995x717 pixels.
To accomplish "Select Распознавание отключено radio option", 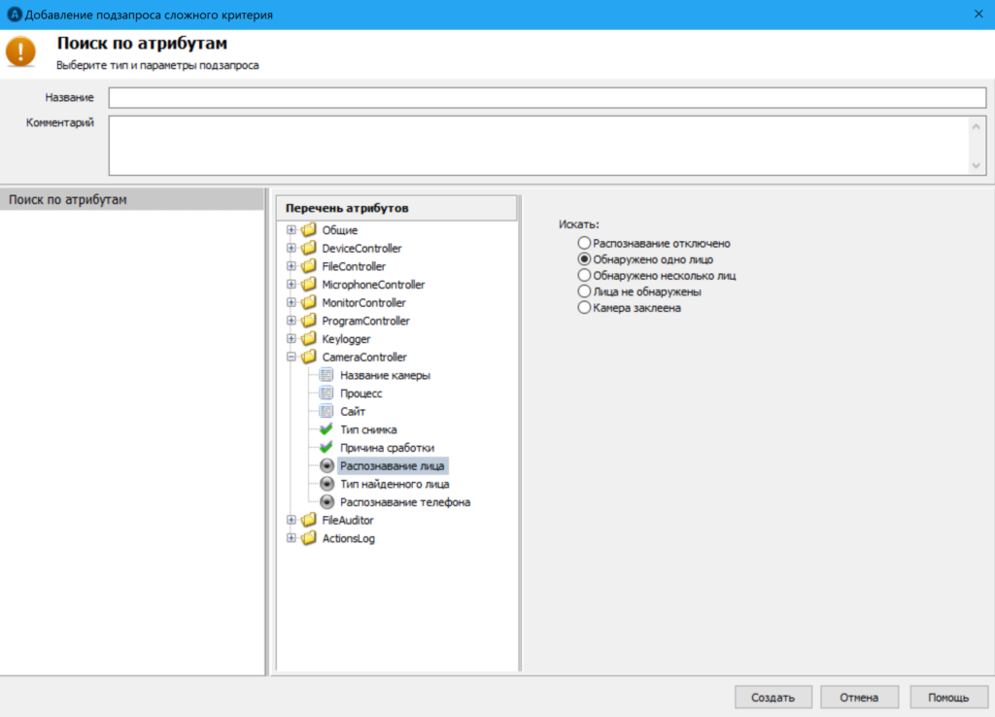I will click(x=584, y=244).
